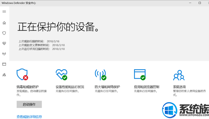The height and width of the screenshot is (119, 209).
Task: Click the large family people icon
Action: pyautogui.click(x=179, y=75)
